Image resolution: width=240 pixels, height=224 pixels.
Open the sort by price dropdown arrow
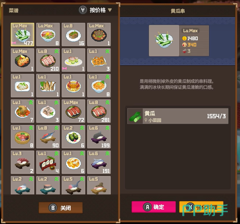point(110,10)
